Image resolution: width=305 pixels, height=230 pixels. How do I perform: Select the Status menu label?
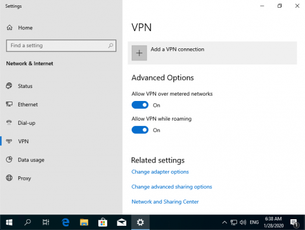(25, 86)
